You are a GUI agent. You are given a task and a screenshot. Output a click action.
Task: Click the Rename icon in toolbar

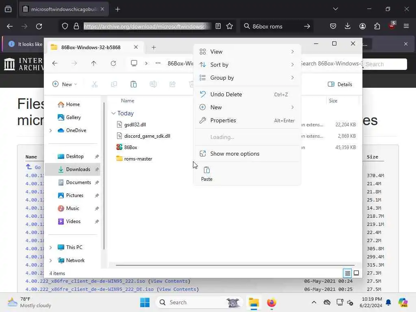click(153, 84)
